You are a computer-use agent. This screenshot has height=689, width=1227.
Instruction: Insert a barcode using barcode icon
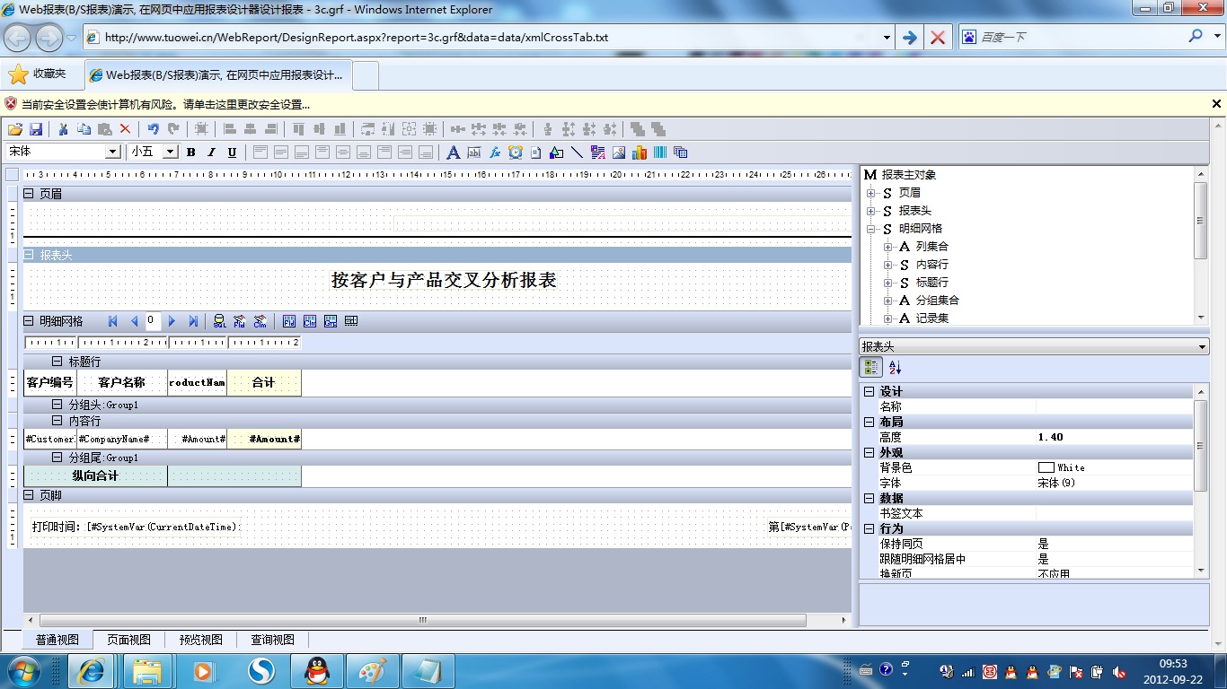coord(660,153)
